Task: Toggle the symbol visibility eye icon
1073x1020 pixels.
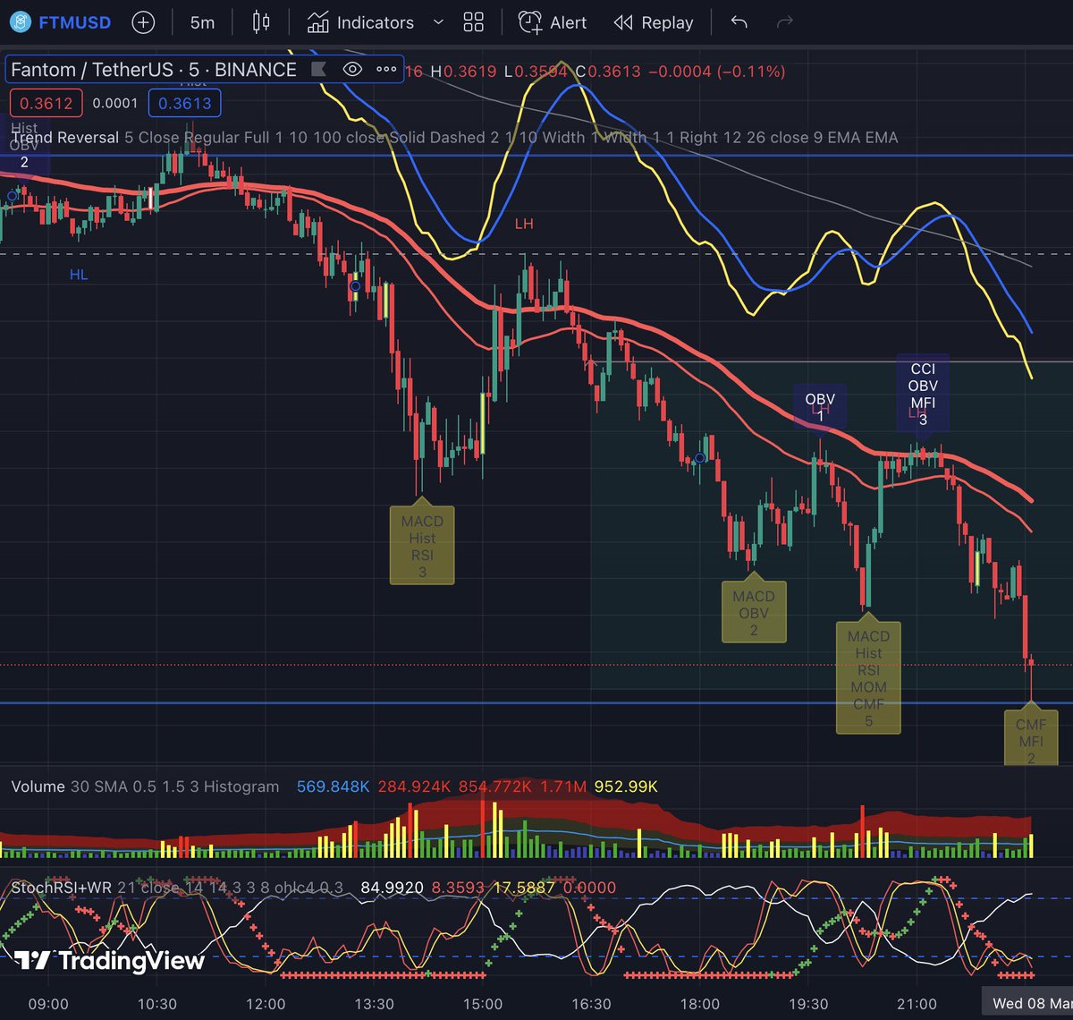Action: (352, 70)
